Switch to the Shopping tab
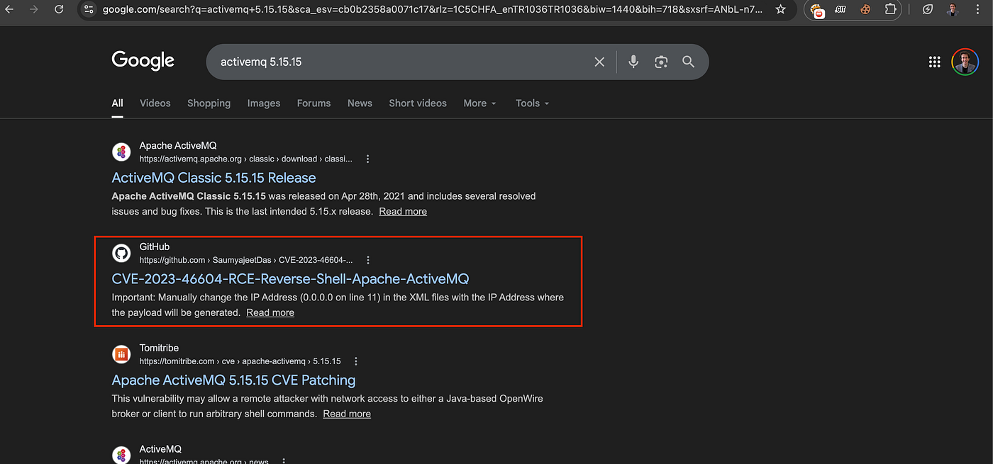 click(x=209, y=103)
